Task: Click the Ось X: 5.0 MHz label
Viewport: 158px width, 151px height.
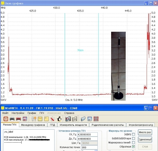Action: 74,100
